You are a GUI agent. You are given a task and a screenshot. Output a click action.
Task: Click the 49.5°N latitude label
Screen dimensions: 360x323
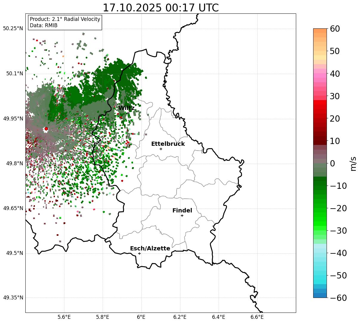tap(15, 253)
